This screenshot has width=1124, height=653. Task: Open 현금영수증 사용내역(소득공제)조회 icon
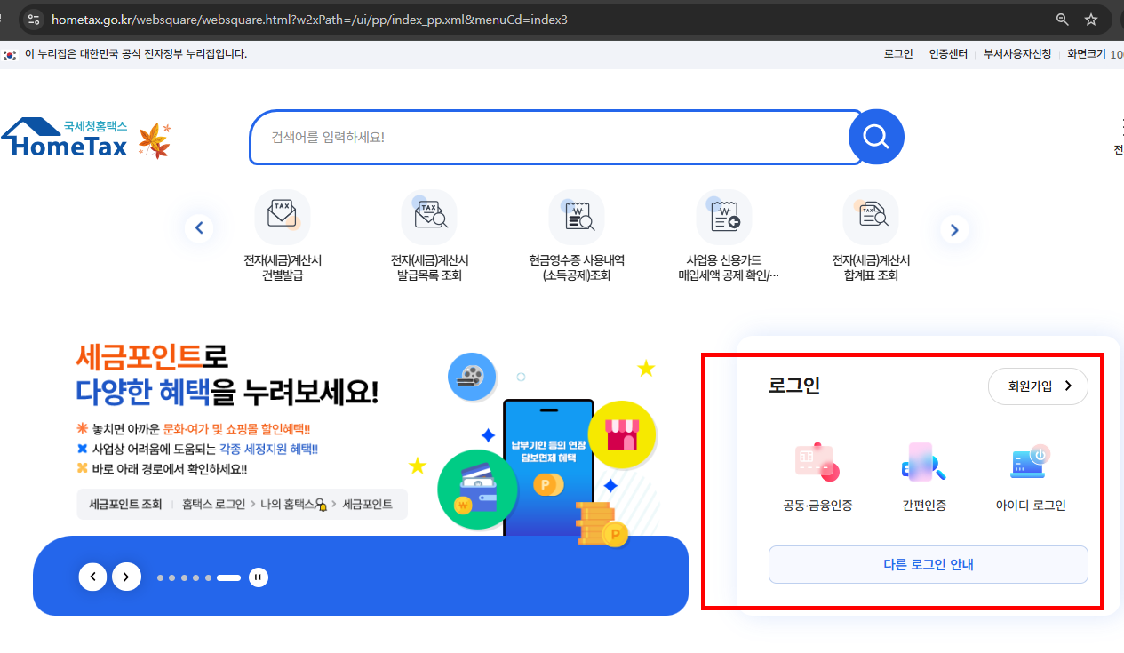577,216
